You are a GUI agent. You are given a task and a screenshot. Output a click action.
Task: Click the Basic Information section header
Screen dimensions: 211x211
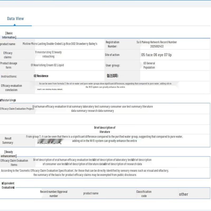click(x=9, y=35)
